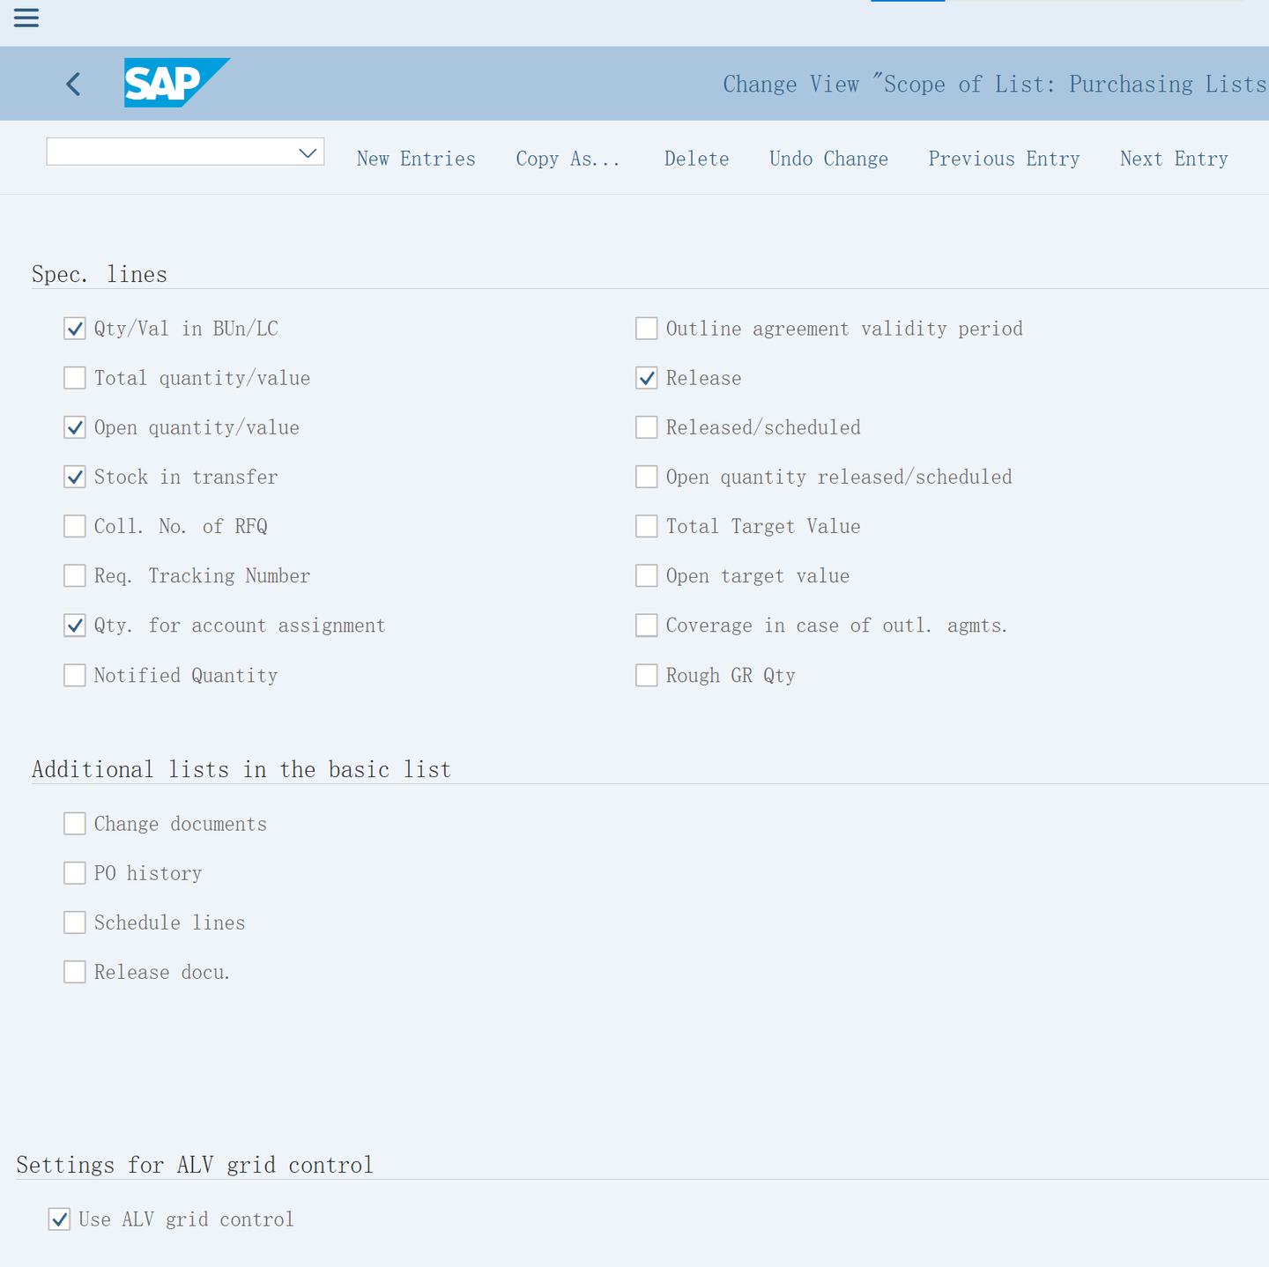The width and height of the screenshot is (1269, 1267).
Task: Open the variant selection dropdown
Action: click(x=308, y=152)
